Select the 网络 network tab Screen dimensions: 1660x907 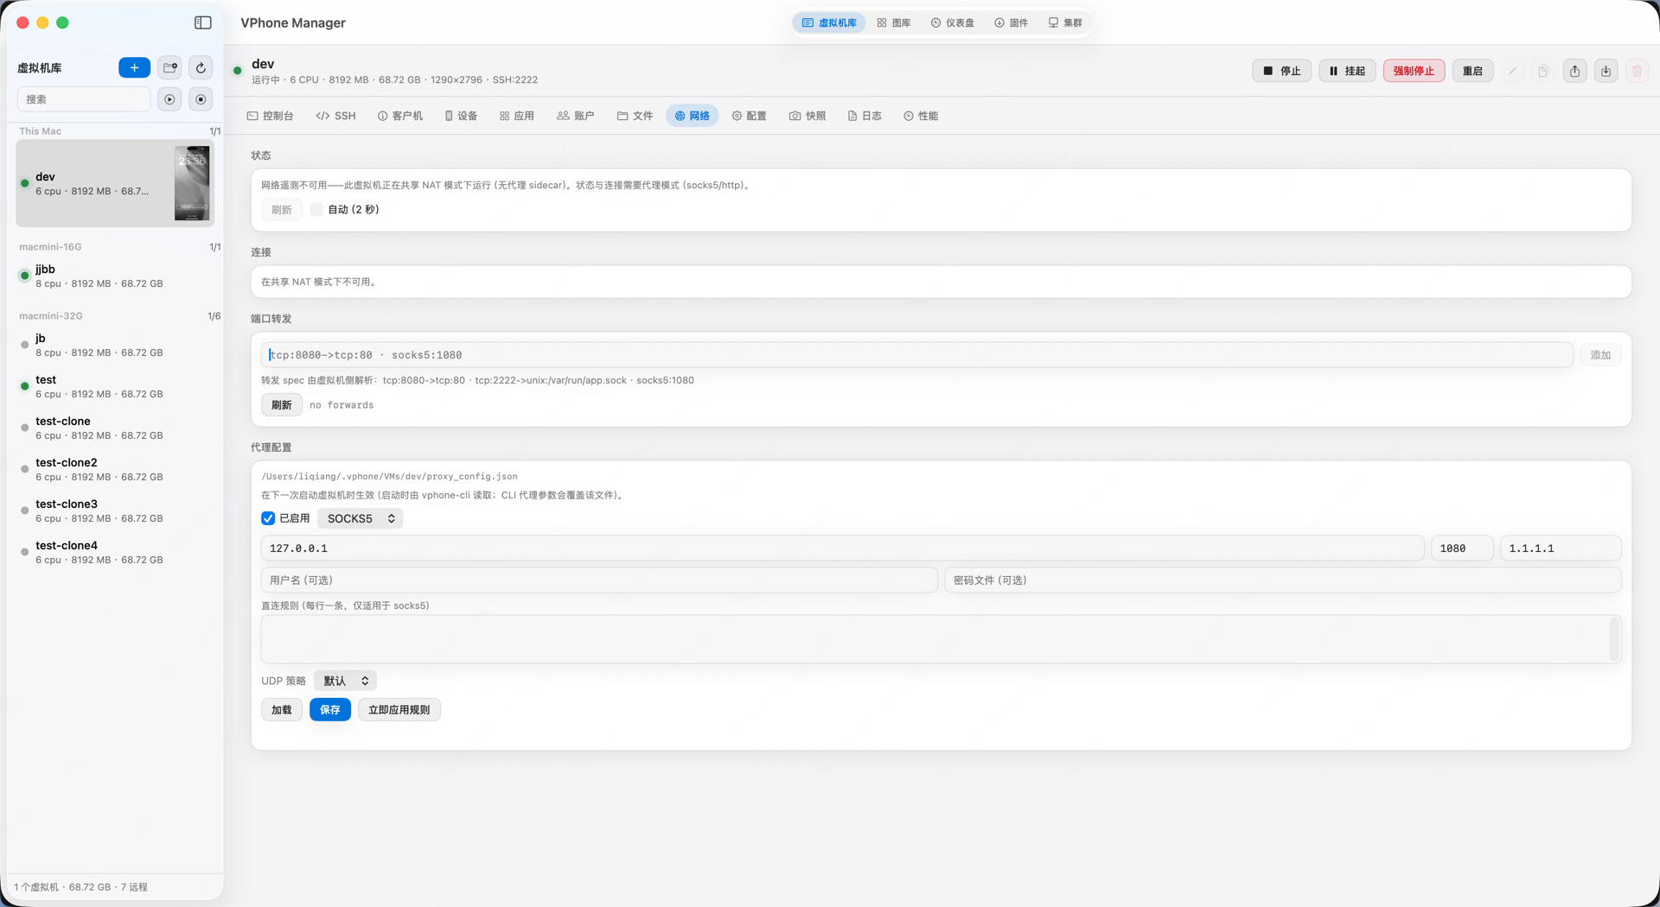[x=692, y=116]
